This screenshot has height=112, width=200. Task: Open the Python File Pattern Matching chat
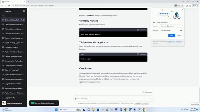click(x=13, y=52)
